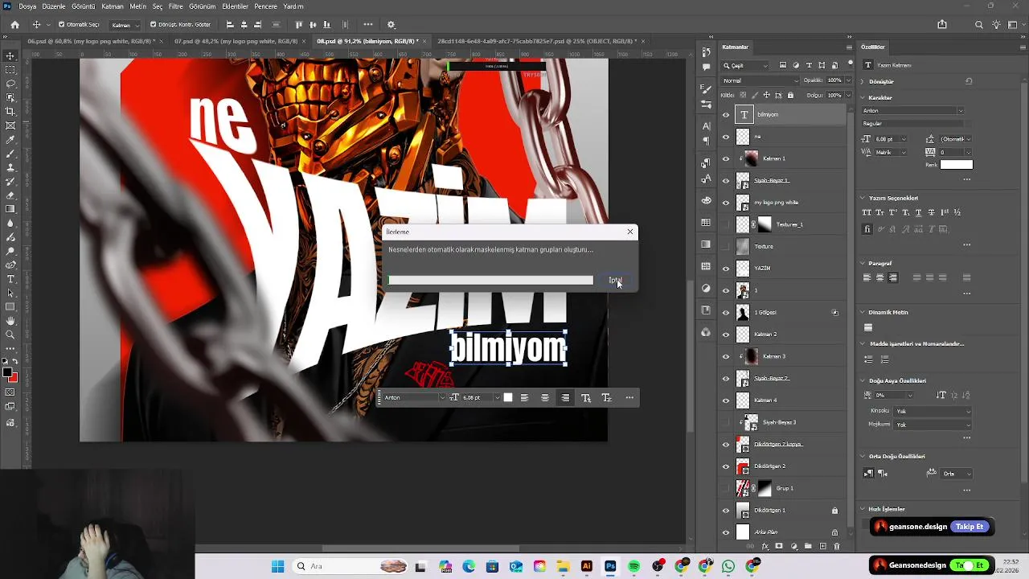Click the foreground color swatch in toolbar
The image size is (1029, 579).
click(x=7, y=372)
